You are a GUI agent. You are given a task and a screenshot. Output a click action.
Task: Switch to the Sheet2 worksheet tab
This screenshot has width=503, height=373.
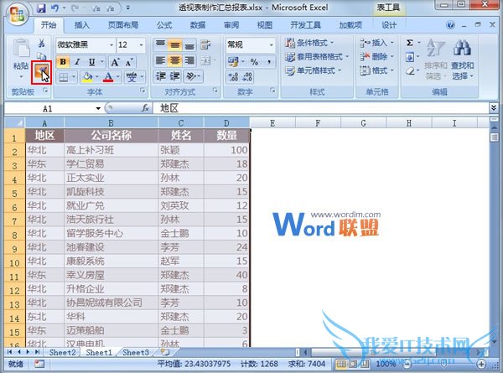tap(62, 353)
